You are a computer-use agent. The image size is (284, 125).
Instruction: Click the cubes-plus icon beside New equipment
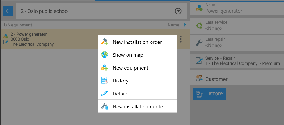coord(104,68)
